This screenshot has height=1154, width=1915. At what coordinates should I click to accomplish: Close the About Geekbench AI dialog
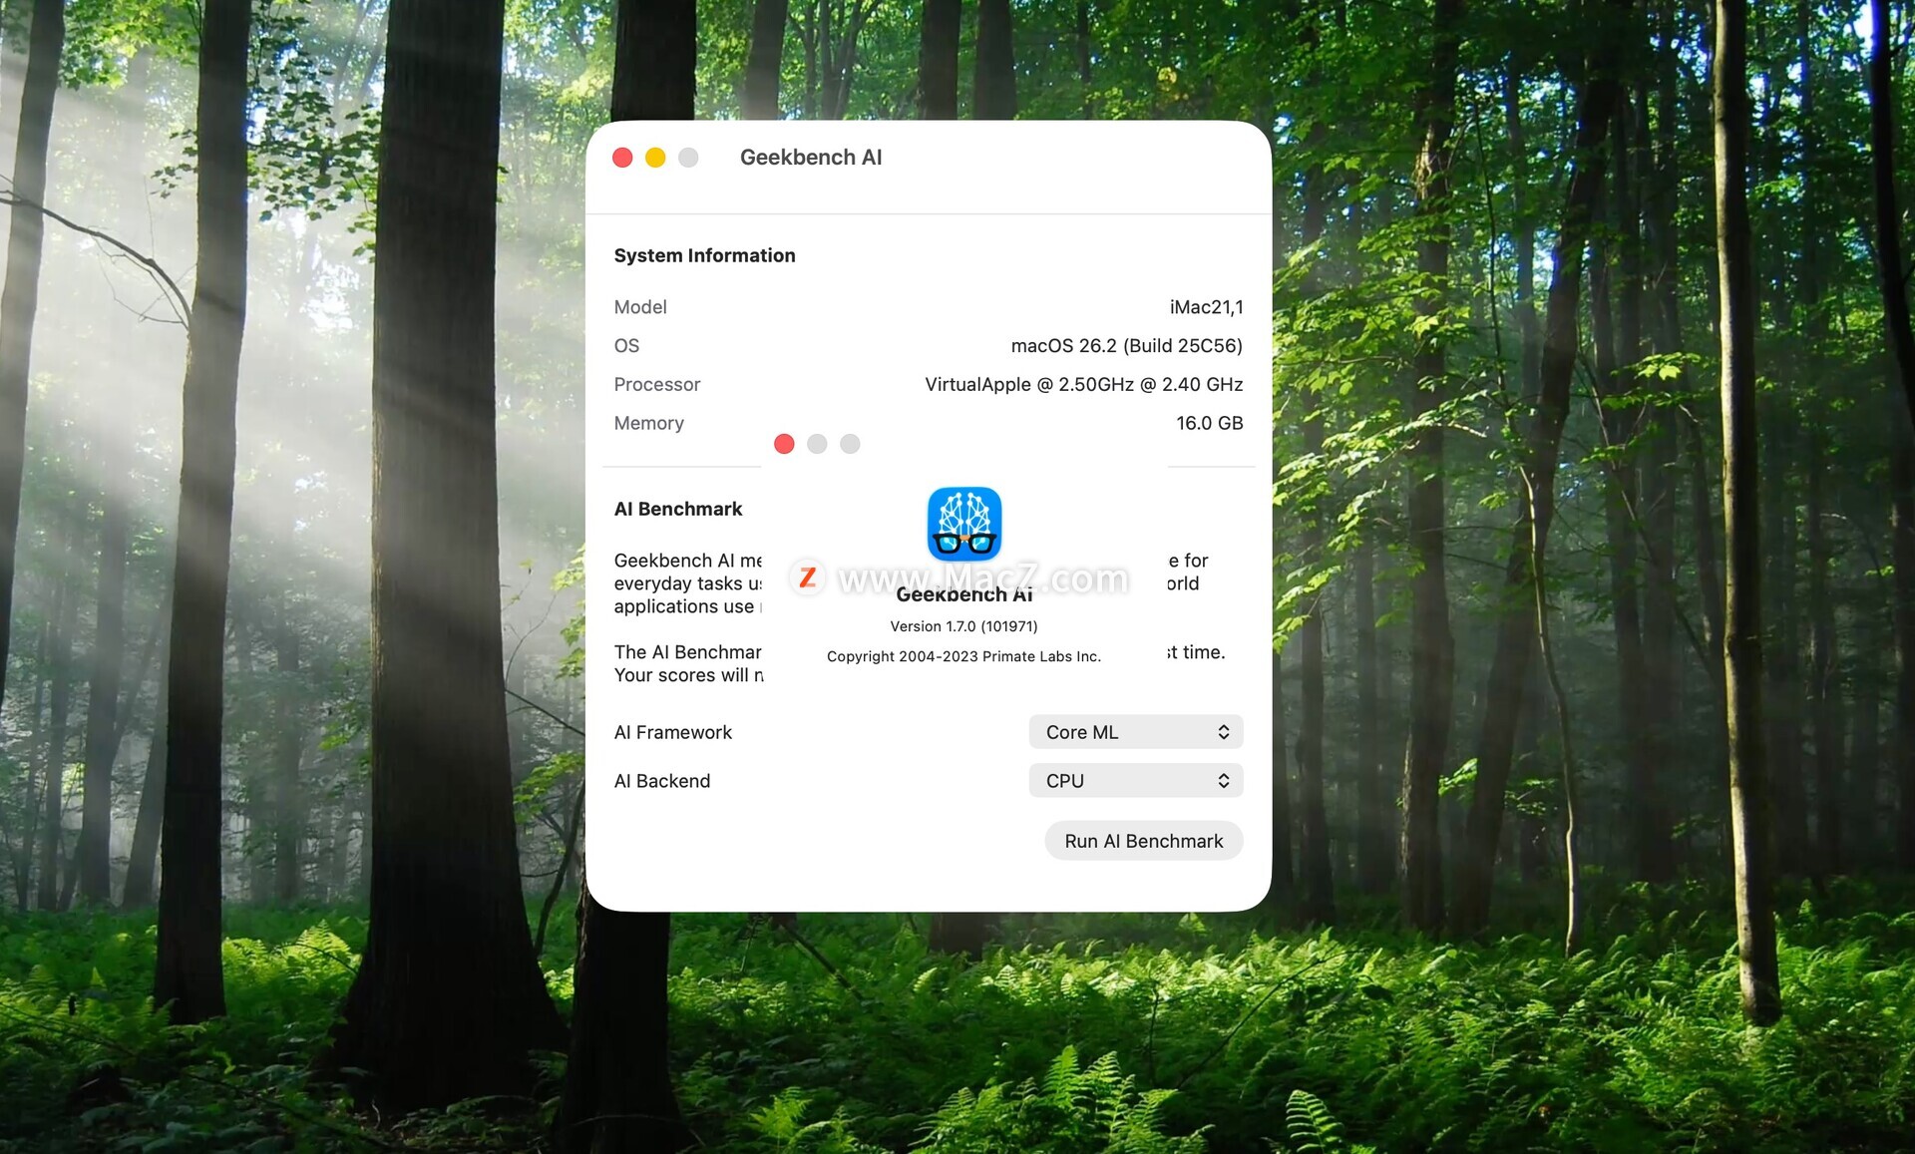click(784, 444)
